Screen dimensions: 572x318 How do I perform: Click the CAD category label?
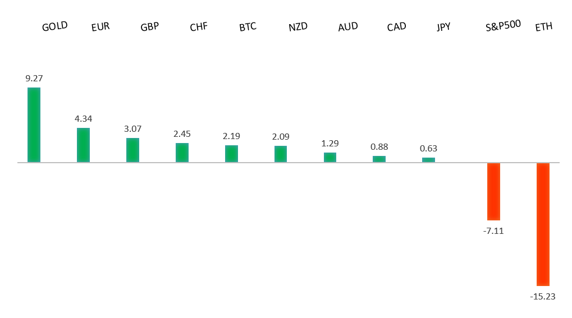point(397,27)
